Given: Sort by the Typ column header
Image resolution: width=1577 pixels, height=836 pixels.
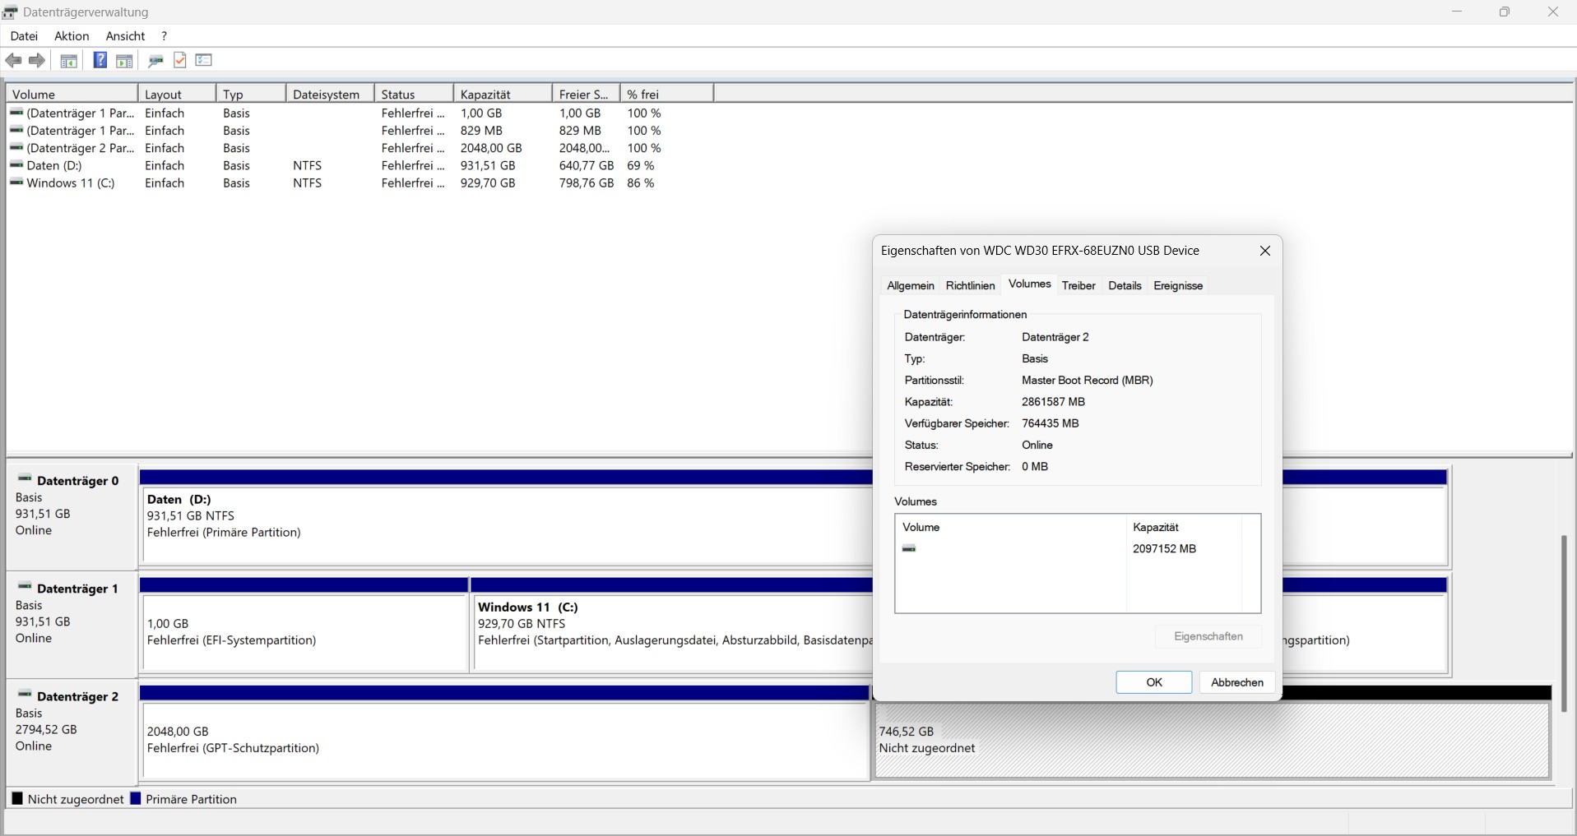Looking at the screenshot, I should 251,95.
